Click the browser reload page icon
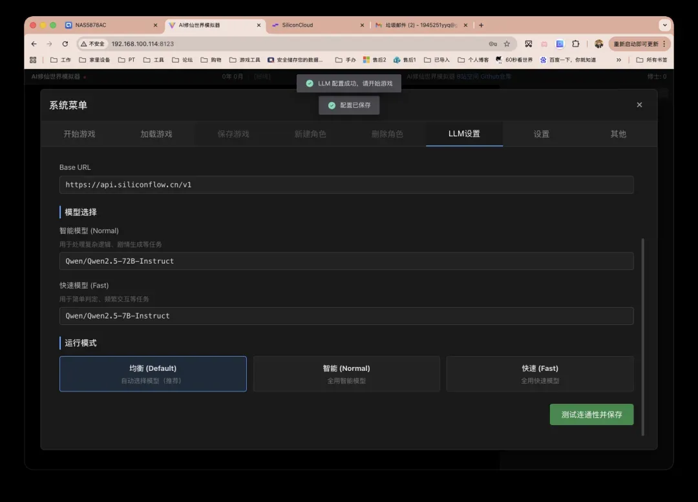The image size is (698, 502). point(65,44)
